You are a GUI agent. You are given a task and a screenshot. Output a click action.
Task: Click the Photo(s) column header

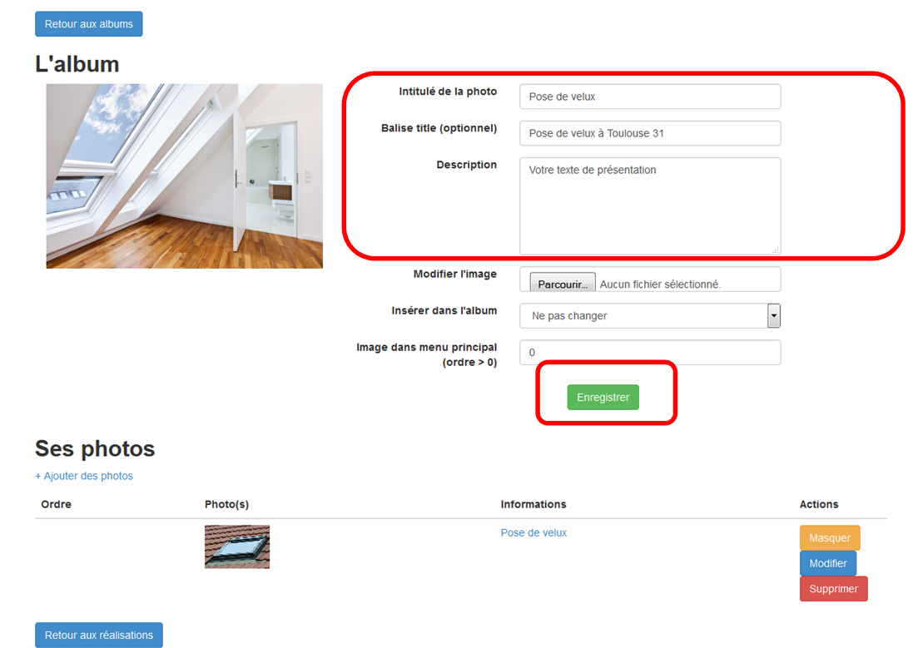click(226, 505)
